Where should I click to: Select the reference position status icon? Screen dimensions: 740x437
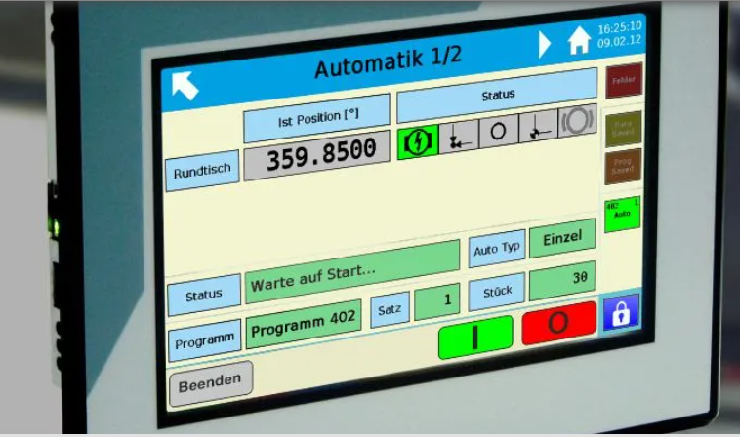coord(458,138)
